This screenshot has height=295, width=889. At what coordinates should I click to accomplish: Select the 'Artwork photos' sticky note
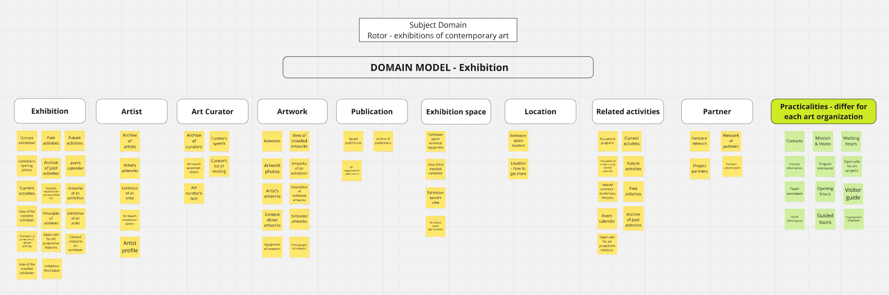click(272, 169)
